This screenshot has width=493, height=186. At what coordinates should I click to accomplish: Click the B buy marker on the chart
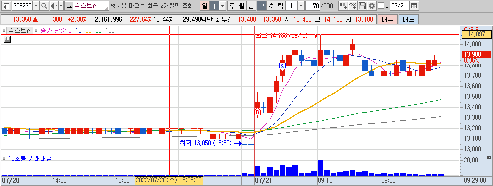click(x=258, y=112)
